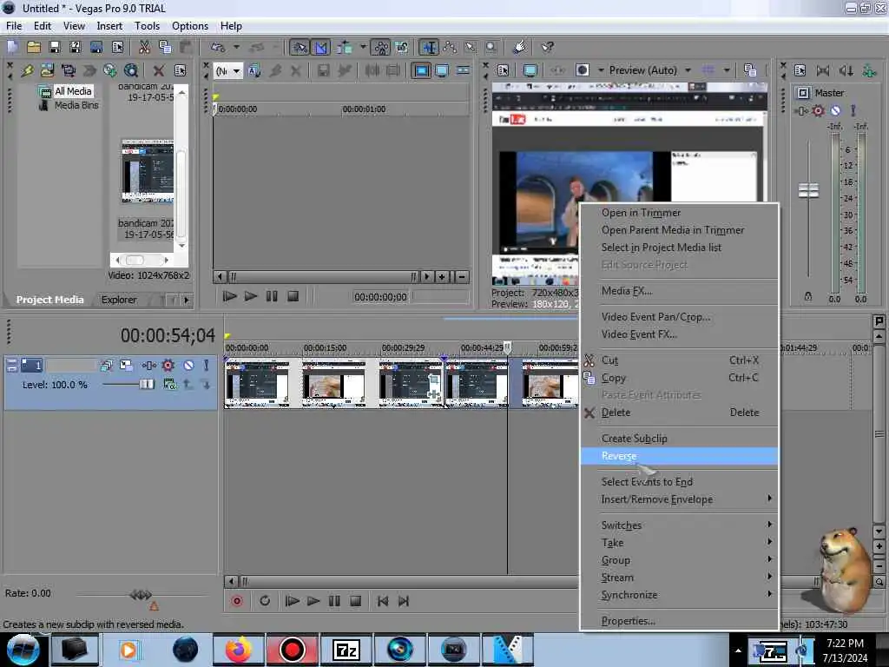Open Master FX red gear icon
Viewport: 889px width, 667px height.
(x=818, y=110)
